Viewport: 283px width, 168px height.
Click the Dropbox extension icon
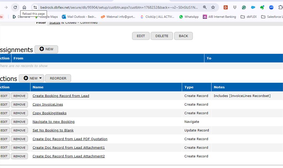[235, 7]
